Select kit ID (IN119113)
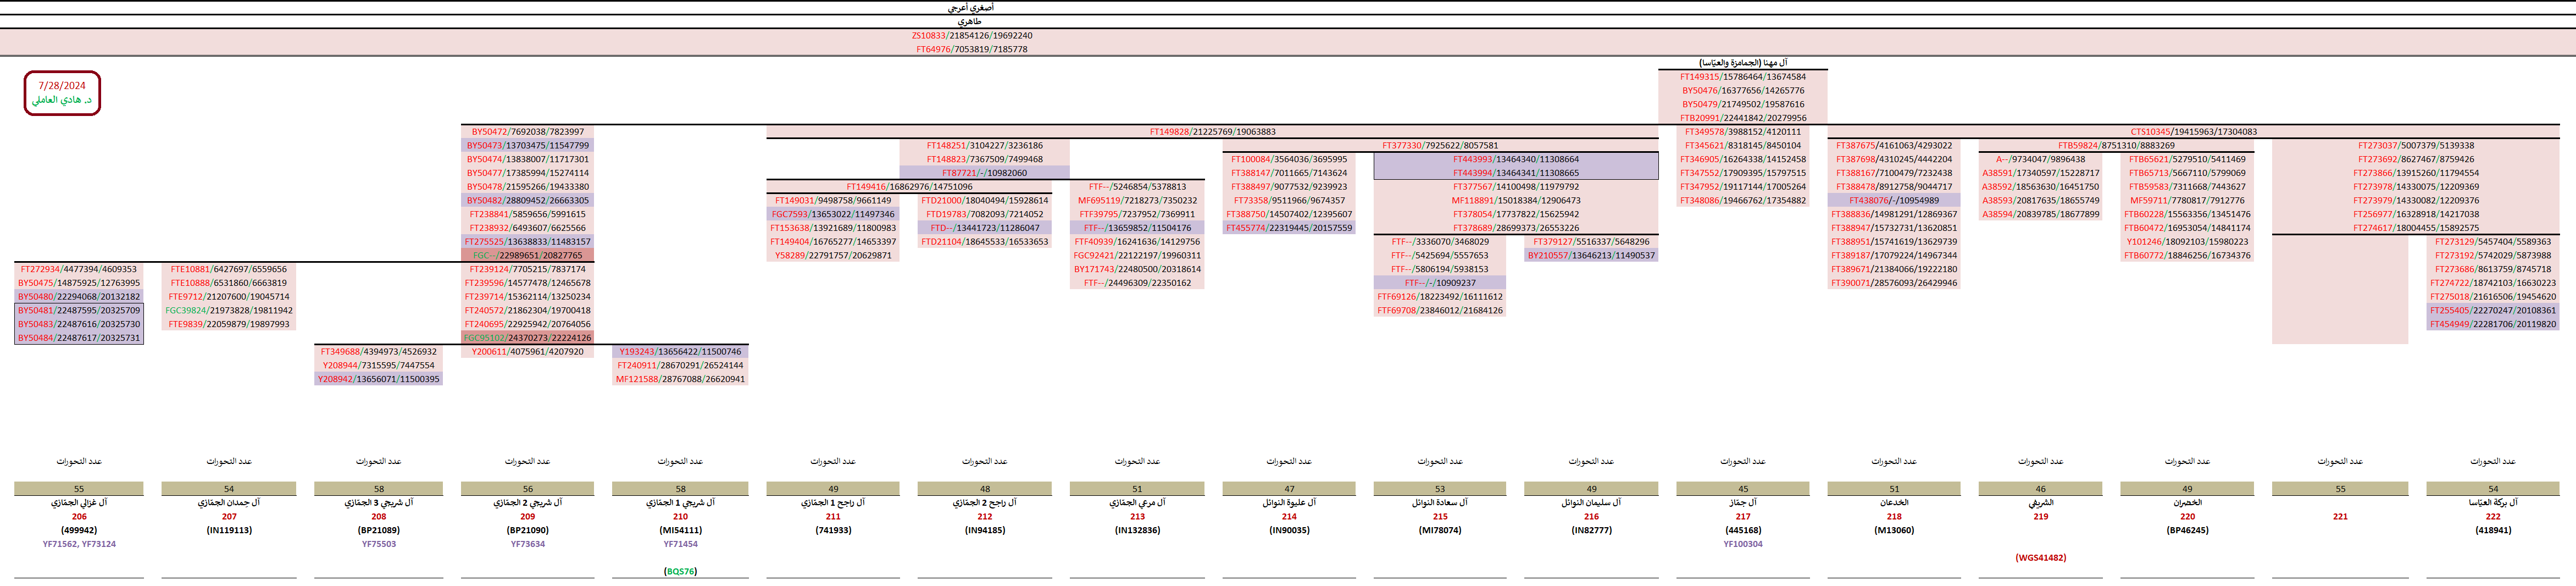The image size is (2576, 586). (229, 530)
